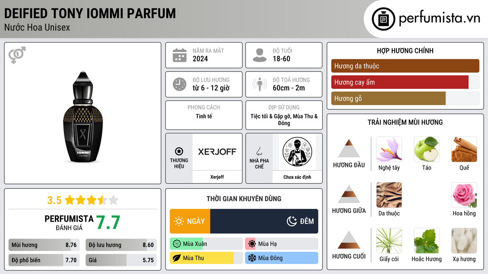Click the 18-60 age range value
This screenshot has height=274, width=488.
pos(281,59)
